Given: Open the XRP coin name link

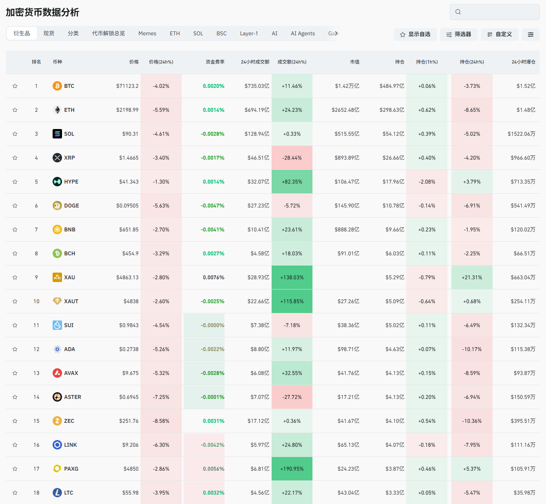Looking at the screenshot, I should click(69, 158).
